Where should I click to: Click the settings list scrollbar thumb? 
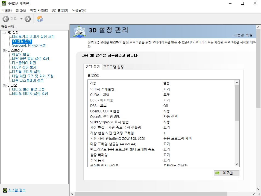click(237, 103)
